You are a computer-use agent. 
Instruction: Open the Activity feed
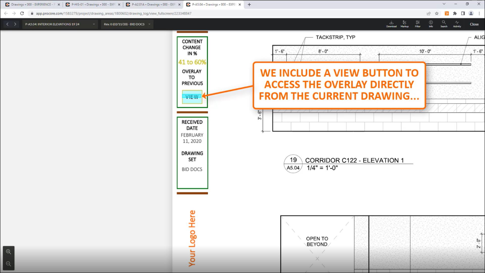point(457,24)
